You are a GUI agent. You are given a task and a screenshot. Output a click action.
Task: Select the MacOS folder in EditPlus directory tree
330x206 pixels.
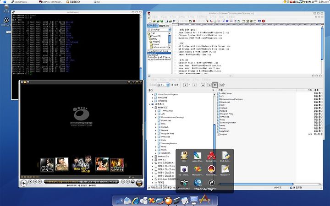click(155, 42)
